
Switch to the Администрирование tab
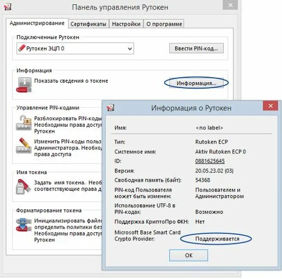[37, 23]
